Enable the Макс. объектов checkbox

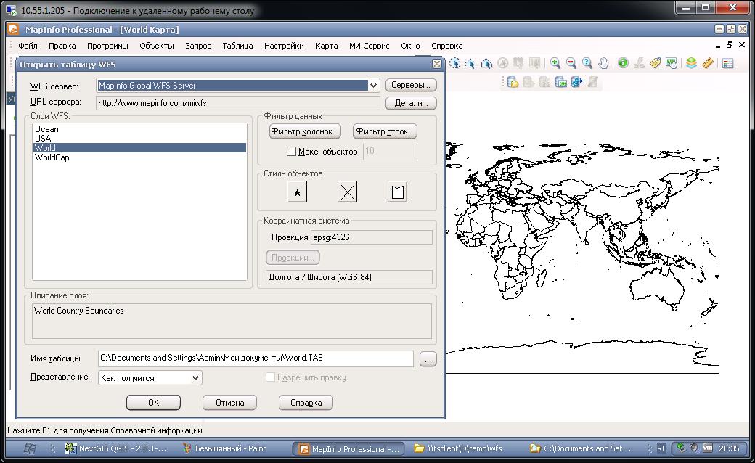click(x=291, y=152)
